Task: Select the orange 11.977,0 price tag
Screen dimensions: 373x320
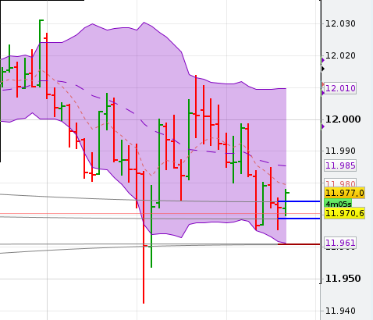Action: coord(345,193)
